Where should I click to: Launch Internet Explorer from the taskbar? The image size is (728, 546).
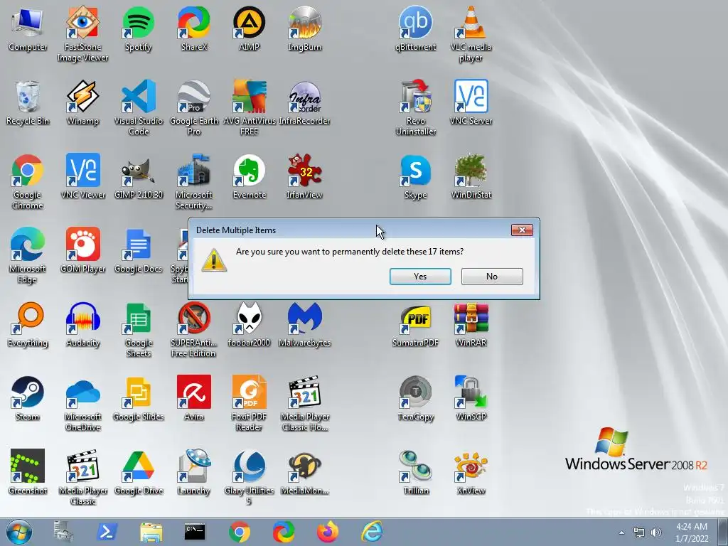point(373,532)
